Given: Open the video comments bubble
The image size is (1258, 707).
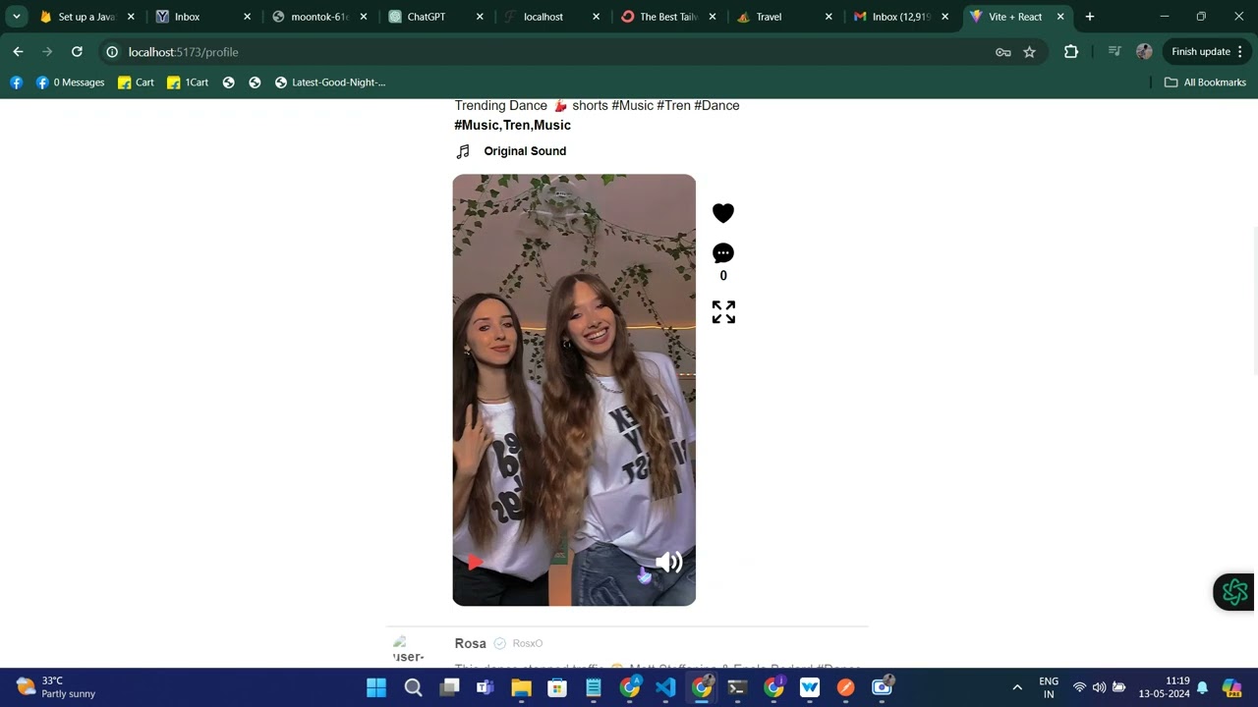Looking at the screenshot, I should pos(723,253).
